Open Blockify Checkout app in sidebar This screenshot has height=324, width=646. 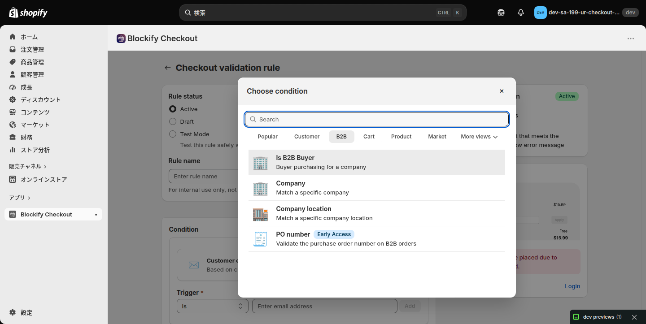(x=53, y=214)
